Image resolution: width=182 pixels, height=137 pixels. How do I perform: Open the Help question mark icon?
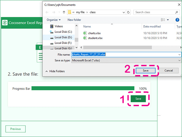[177, 20]
